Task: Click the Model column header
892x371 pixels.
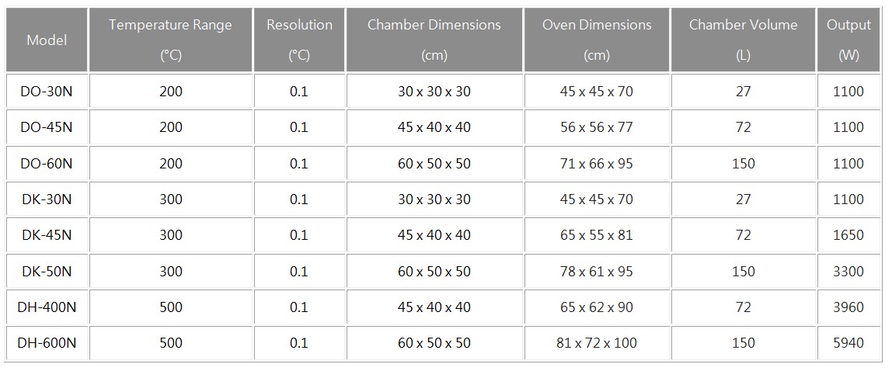Action: coord(47,40)
